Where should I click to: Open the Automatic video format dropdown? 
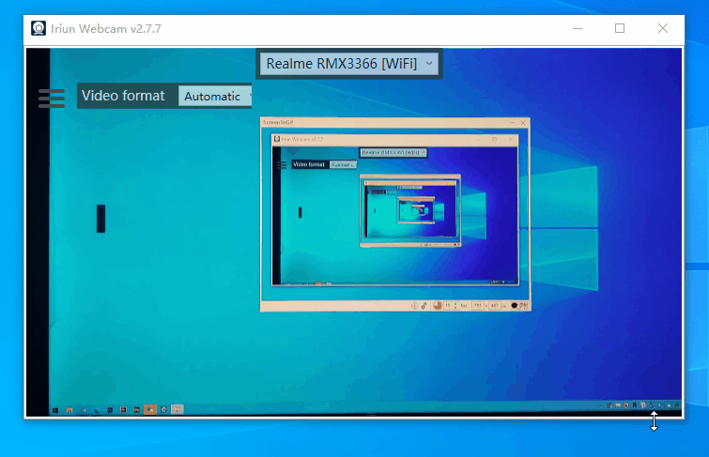pos(215,97)
